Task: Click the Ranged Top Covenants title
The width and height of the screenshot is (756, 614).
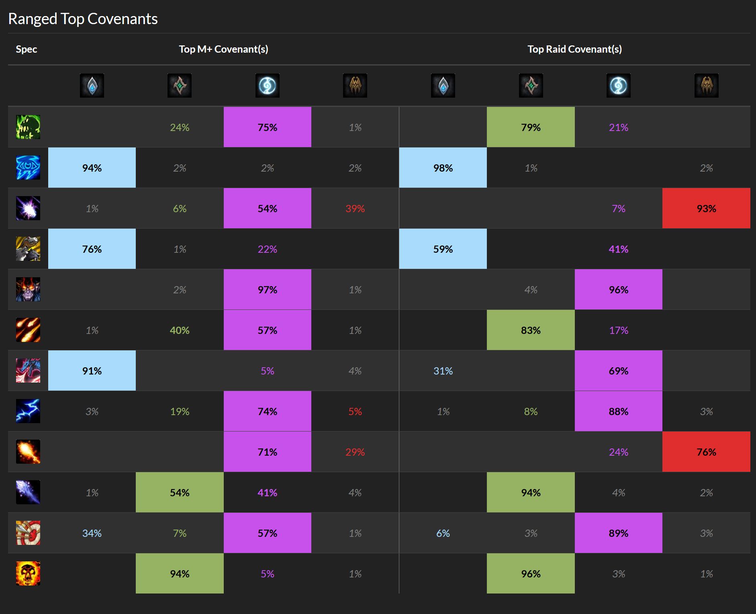Action: pyautogui.click(x=83, y=19)
